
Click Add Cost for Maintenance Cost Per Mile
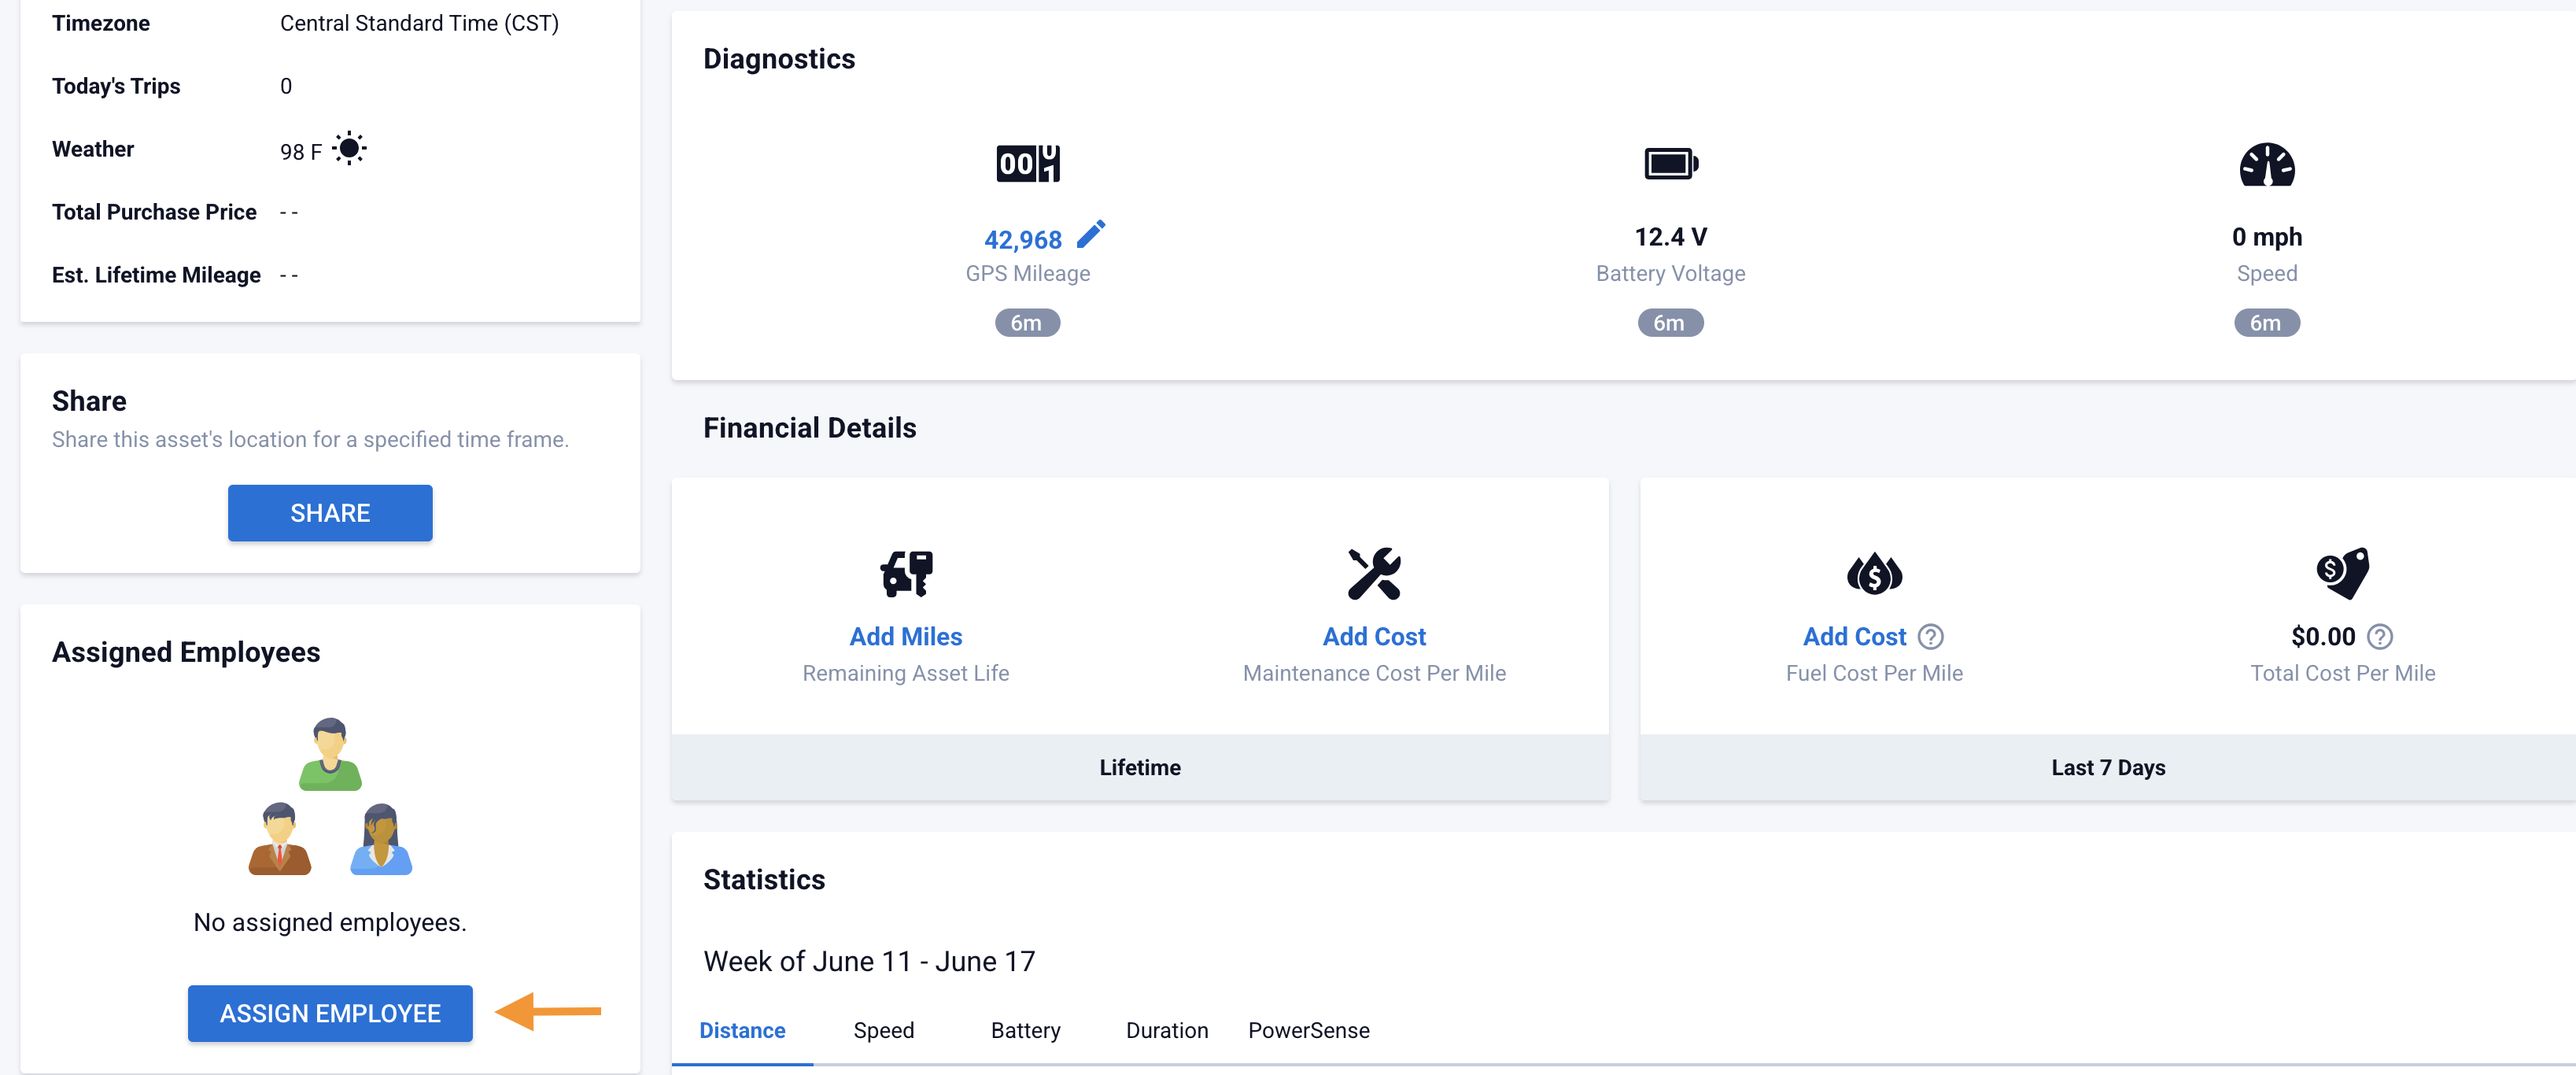(1373, 637)
